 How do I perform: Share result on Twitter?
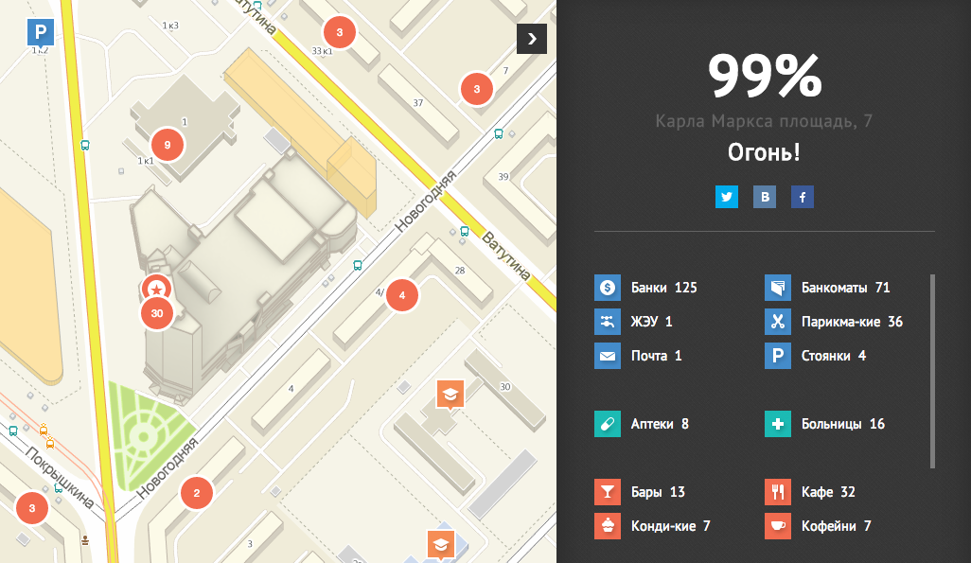[x=727, y=197]
